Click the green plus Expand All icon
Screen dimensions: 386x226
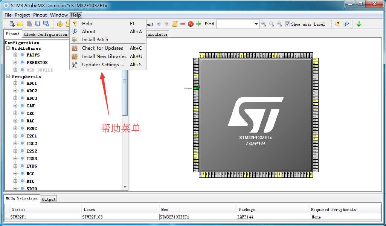199,24
